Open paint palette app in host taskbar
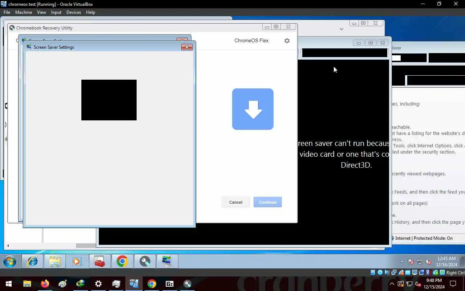Screen dimensions: 465x291 tap(63, 284)
